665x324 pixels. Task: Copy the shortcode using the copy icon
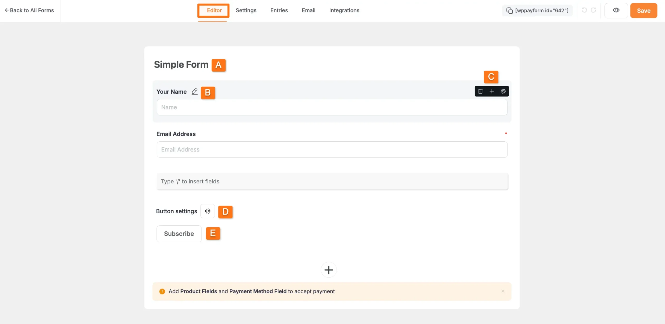coord(510,10)
